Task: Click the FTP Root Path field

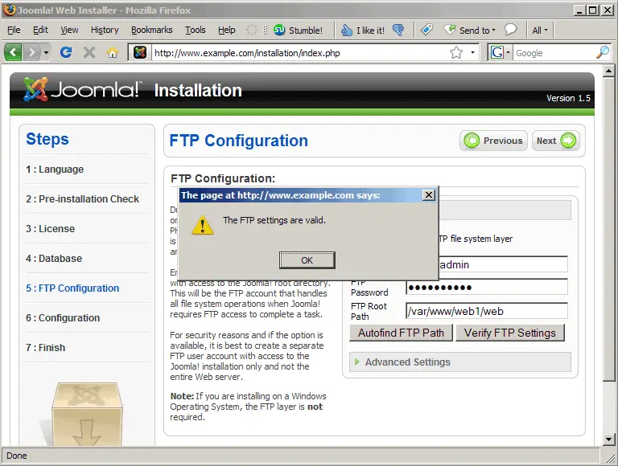Action: (x=487, y=311)
